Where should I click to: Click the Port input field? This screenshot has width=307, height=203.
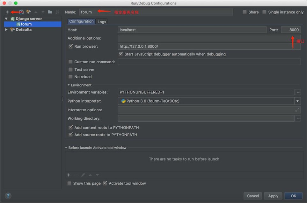click(x=291, y=30)
